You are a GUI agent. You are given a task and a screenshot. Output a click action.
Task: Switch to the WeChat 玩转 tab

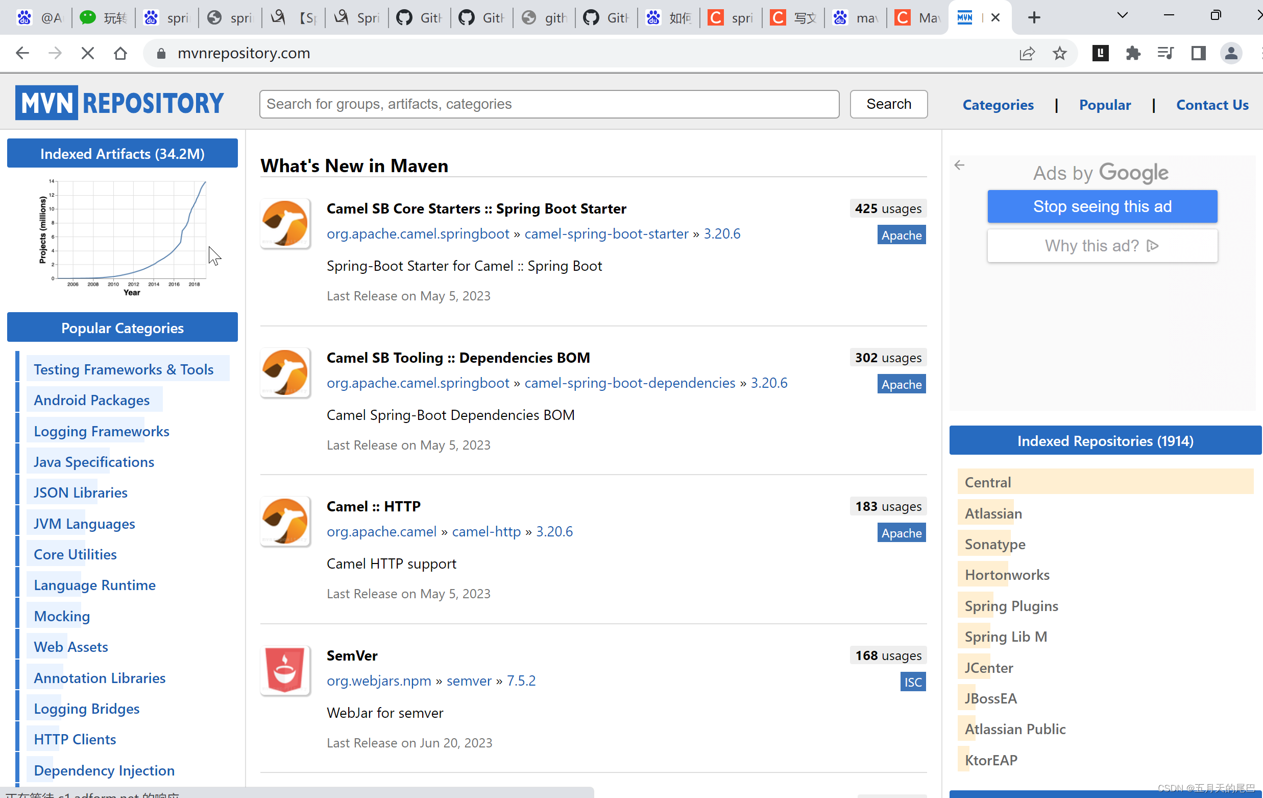(103, 18)
